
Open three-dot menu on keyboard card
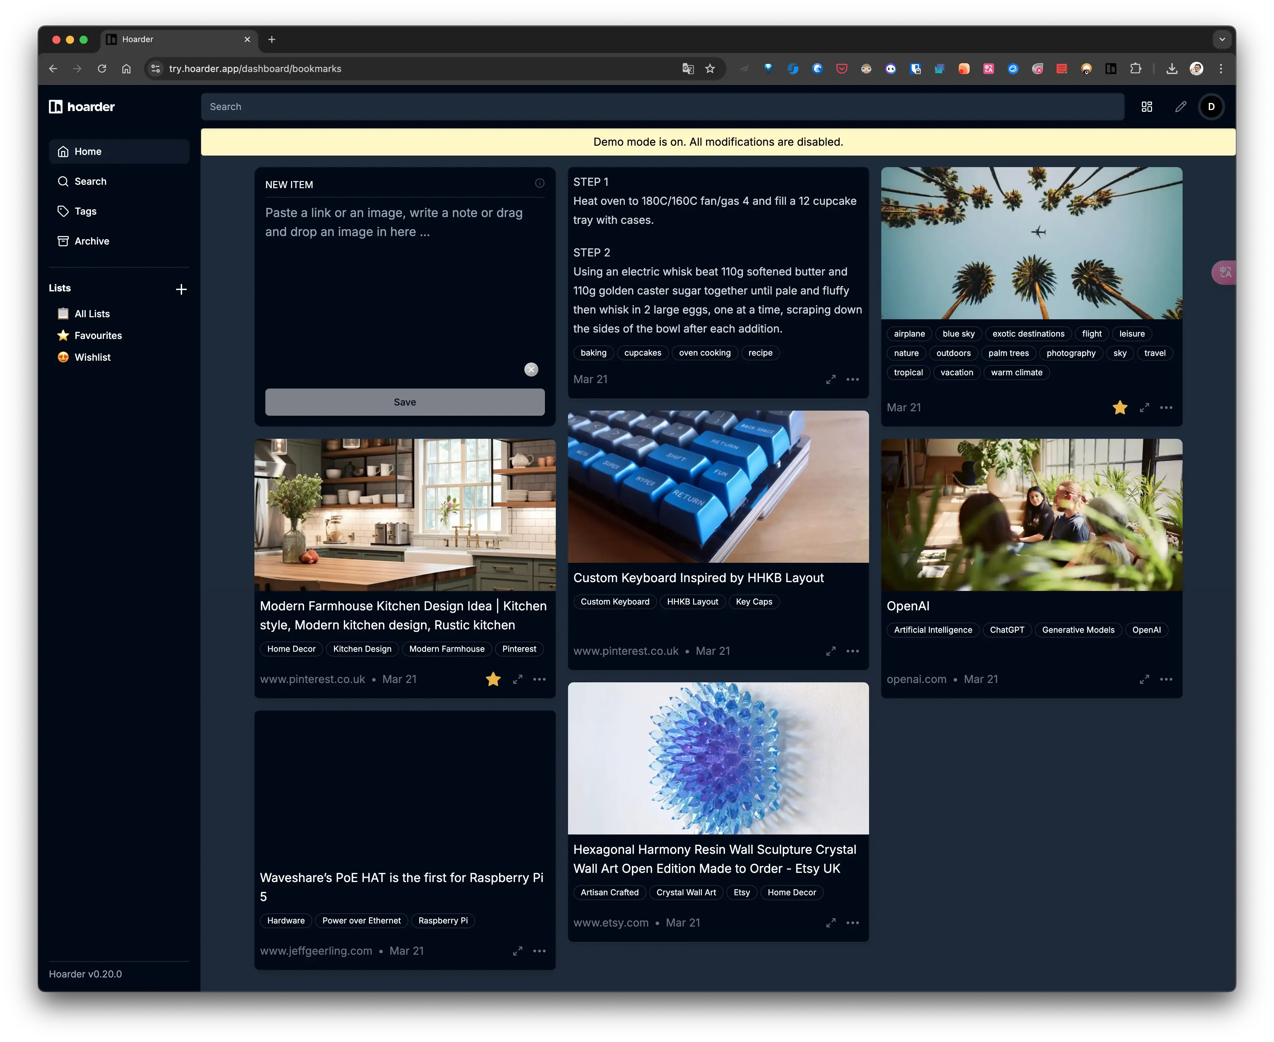(852, 651)
